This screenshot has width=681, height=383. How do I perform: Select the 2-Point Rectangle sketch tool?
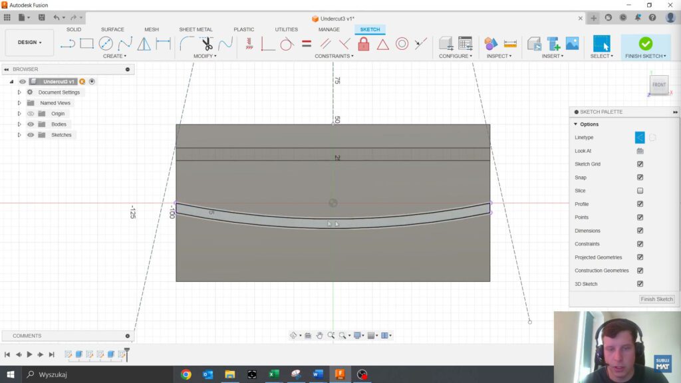coord(87,45)
